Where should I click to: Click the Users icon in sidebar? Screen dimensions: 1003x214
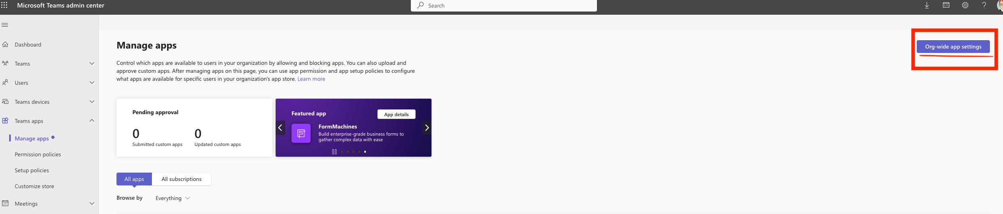pos(5,83)
